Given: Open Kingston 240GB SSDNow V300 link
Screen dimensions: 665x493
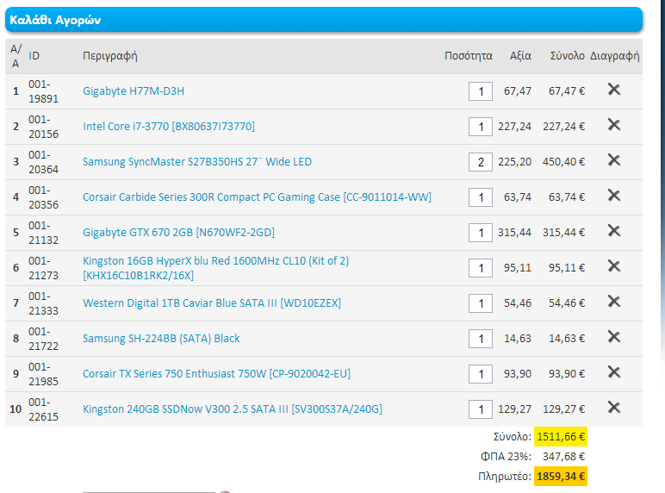Looking at the screenshot, I should [232, 409].
